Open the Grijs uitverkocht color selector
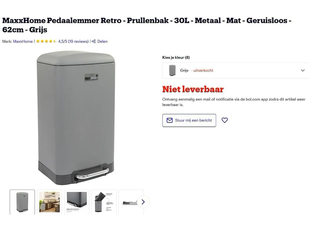This screenshot has width=309, height=231. [x=236, y=70]
